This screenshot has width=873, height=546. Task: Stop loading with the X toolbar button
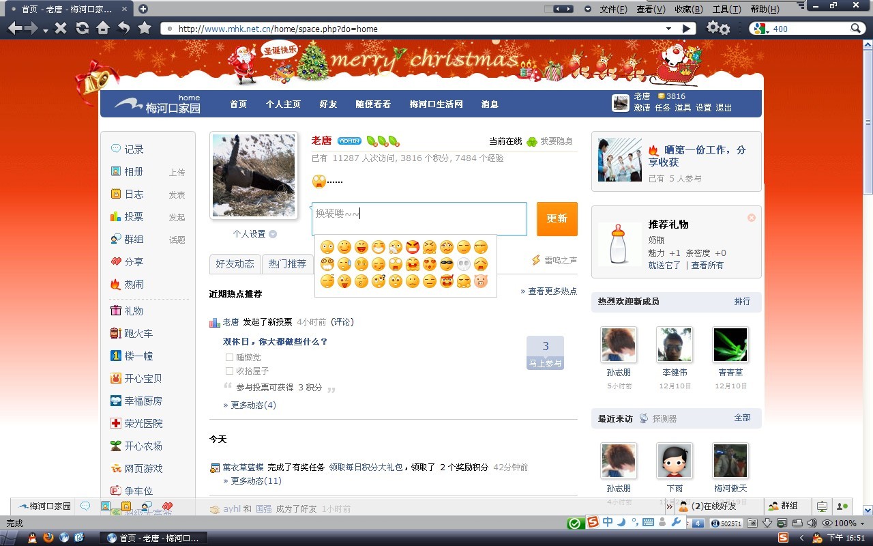click(61, 29)
